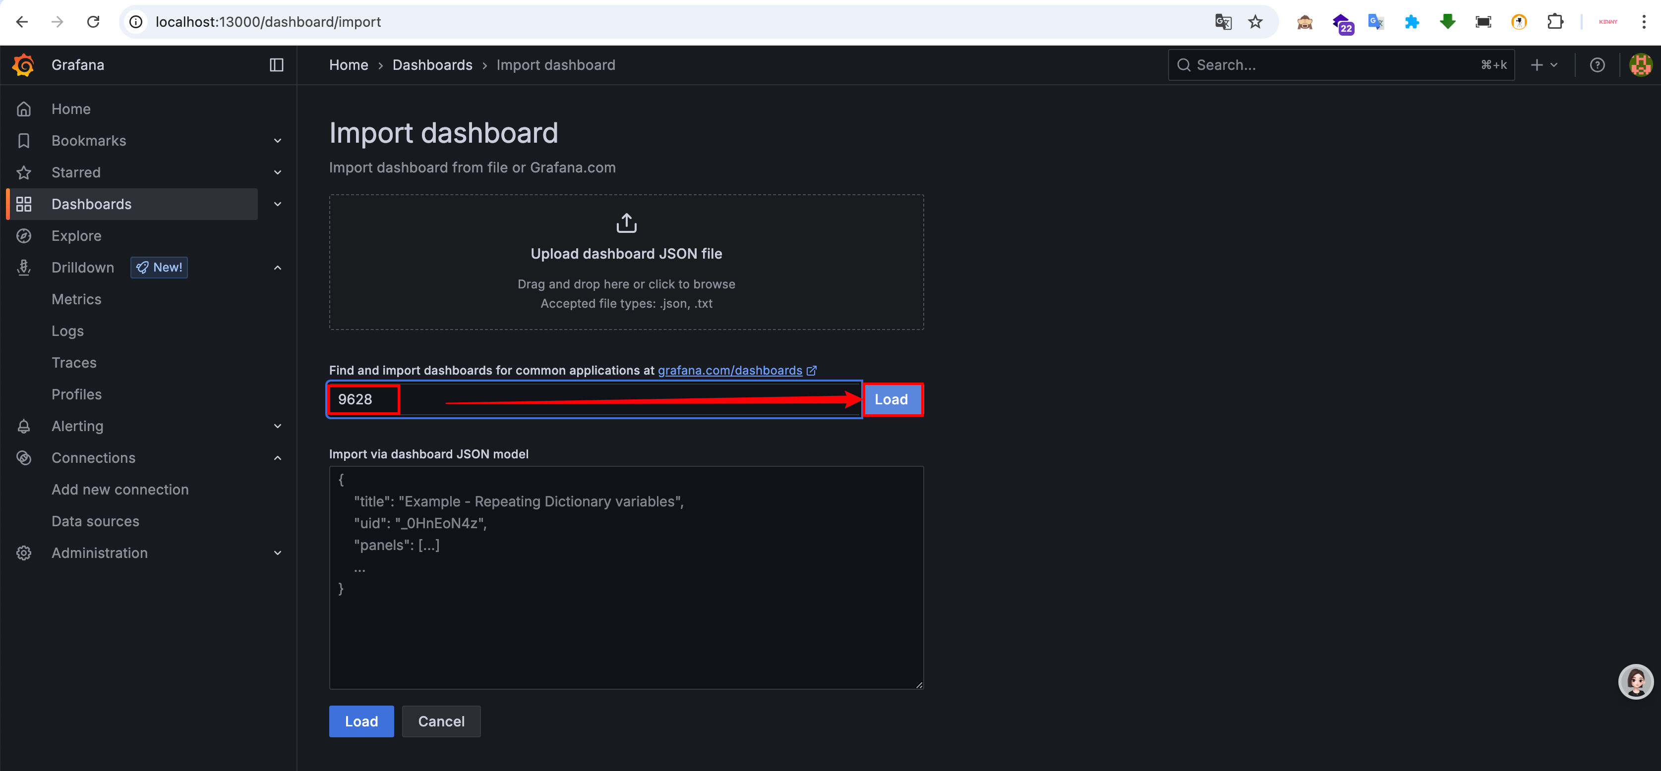This screenshot has height=771, width=1661.
Task: Reload the page in browser
Action: [94, 22]
